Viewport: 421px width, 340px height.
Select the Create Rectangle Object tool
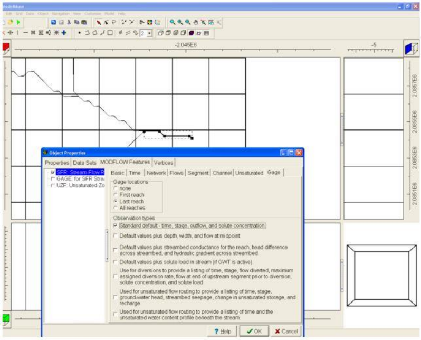(109, 33)
